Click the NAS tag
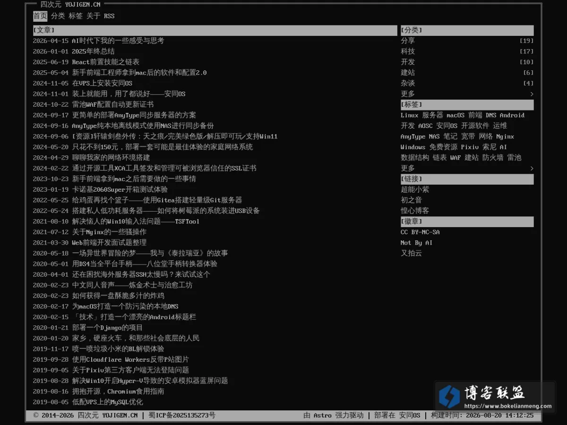Screen dimensions: 567x425 click(x=434, y=136)
